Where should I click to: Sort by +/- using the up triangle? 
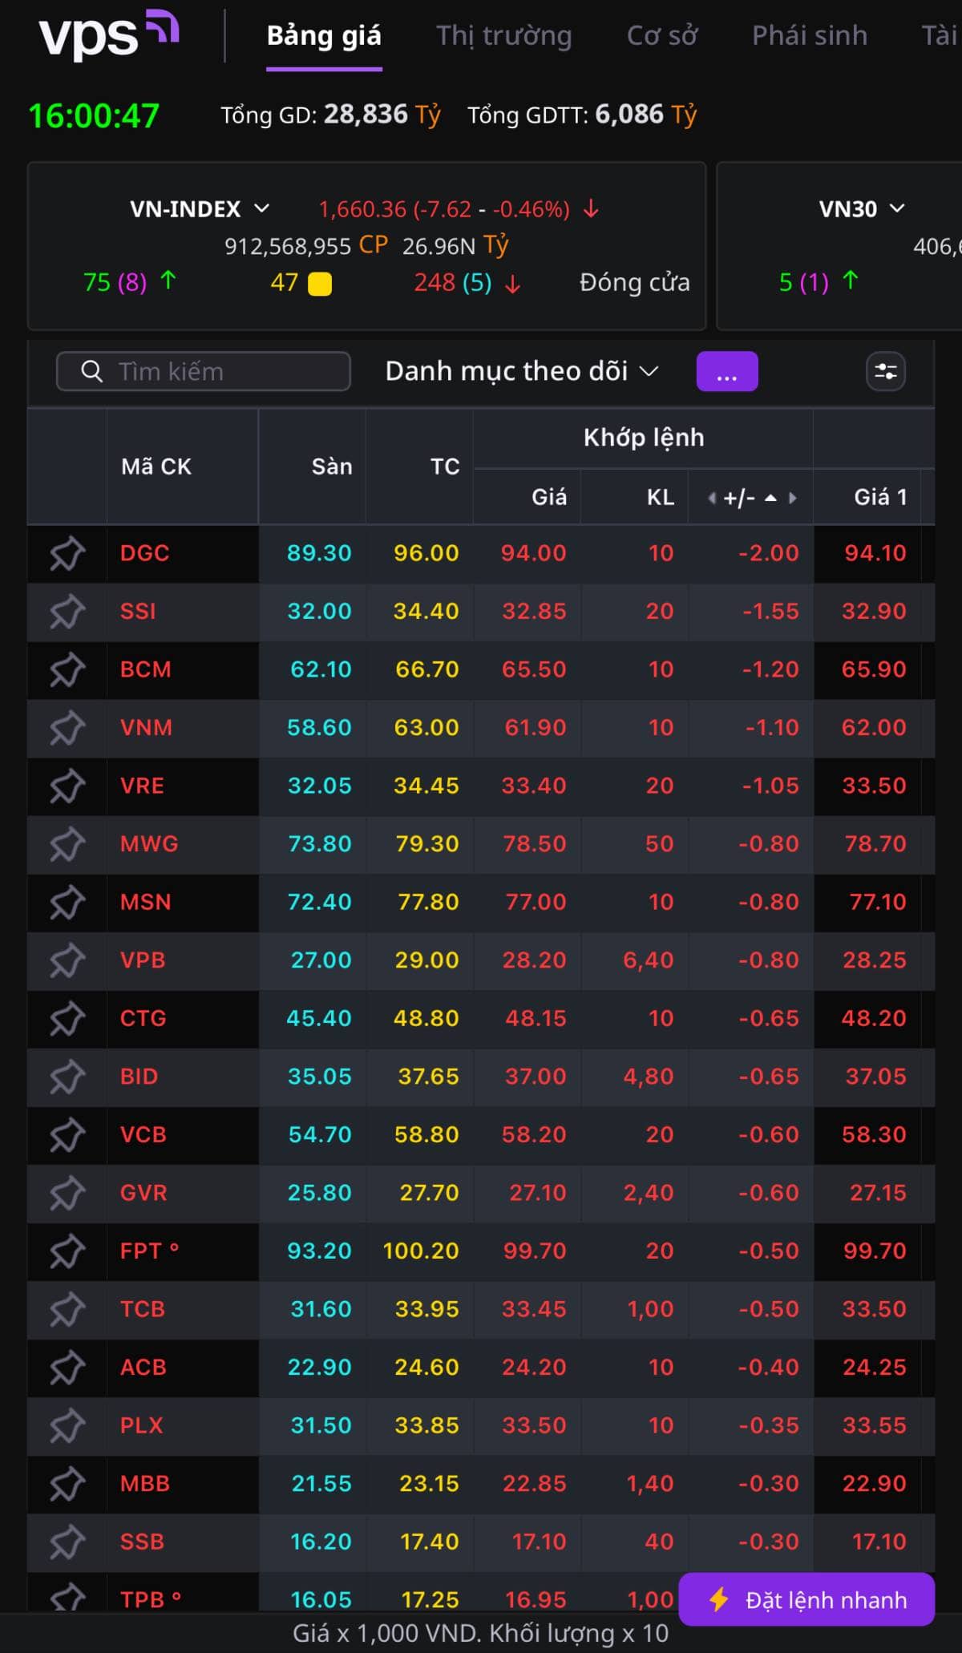pos(770,498)
